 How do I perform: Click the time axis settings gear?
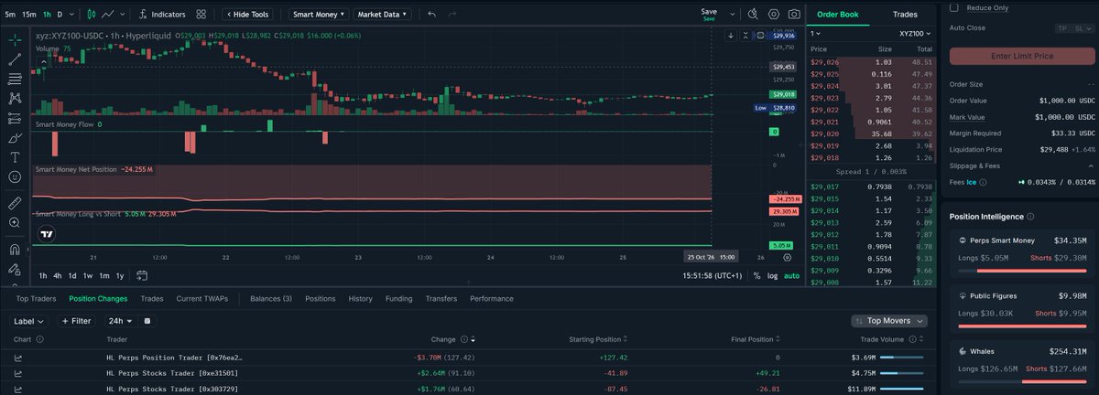pyautogui.click(x=787, y=258)
